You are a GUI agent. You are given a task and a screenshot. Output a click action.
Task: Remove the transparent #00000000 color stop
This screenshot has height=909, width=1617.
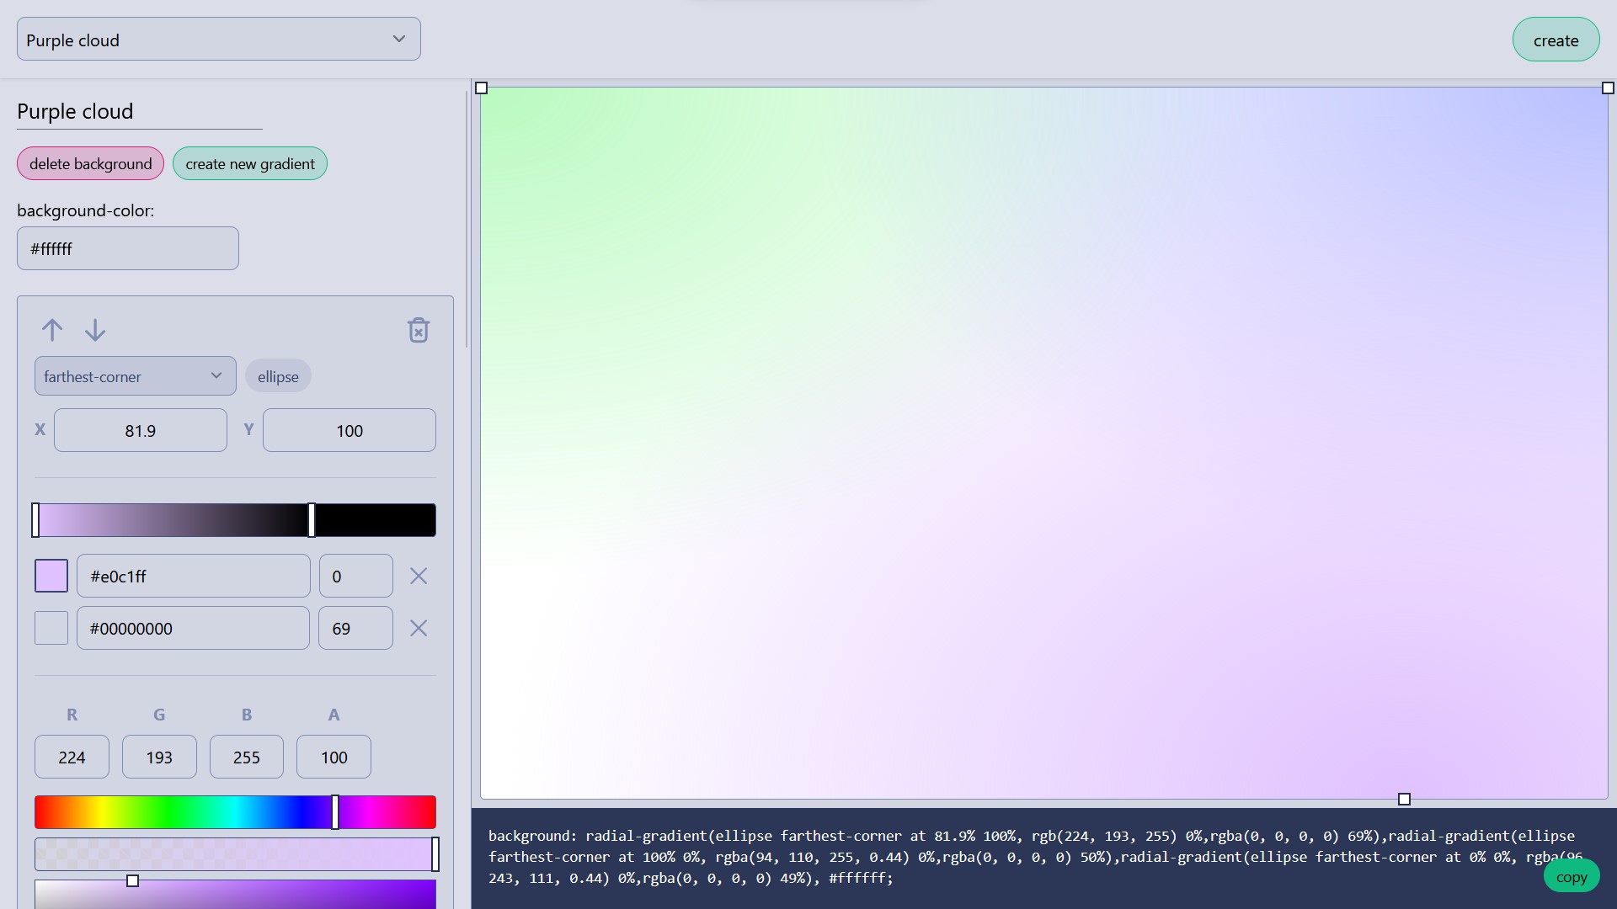[x=419, y=628]
